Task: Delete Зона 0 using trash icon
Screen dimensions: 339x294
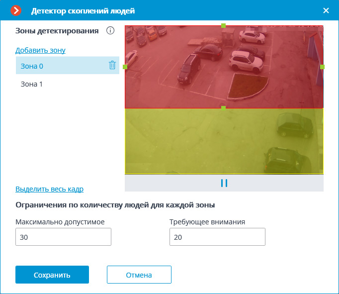Action: click(x=112, y=65)
